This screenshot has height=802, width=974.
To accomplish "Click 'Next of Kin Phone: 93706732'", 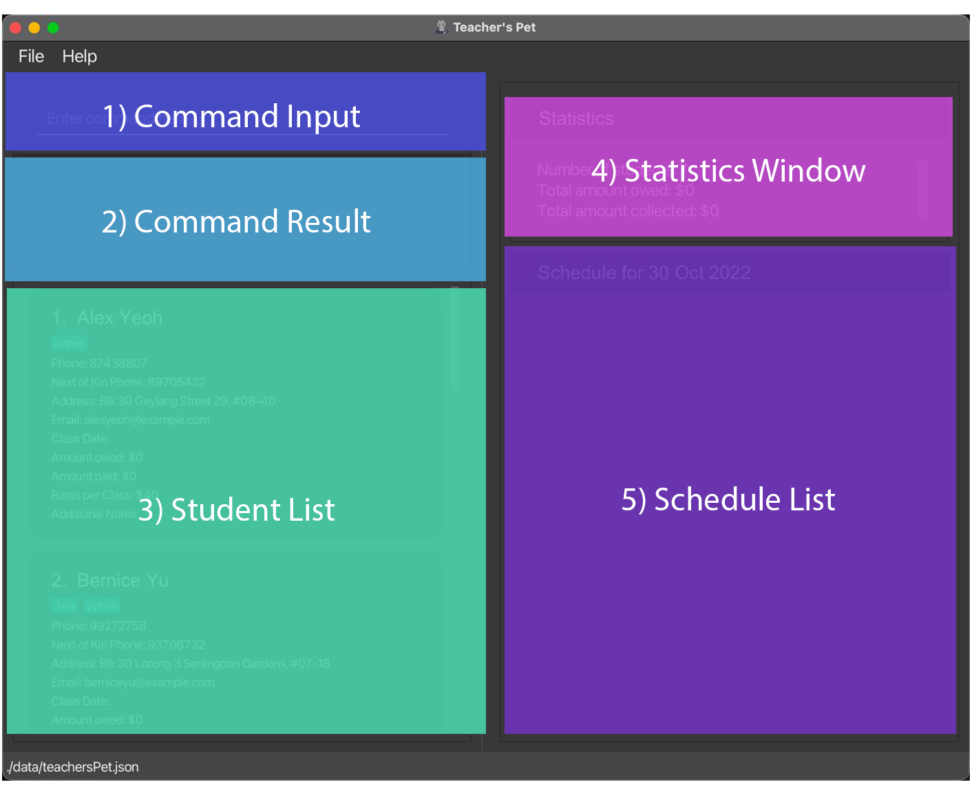I will pyautogui.click(x=128, y=644).
